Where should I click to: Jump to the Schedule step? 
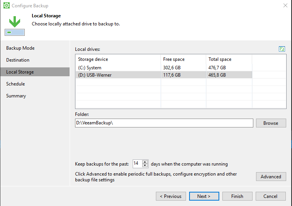pos(15,84)
